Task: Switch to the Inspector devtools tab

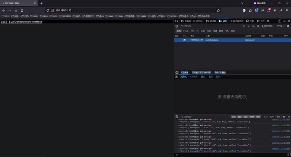Action: [186, 21]
